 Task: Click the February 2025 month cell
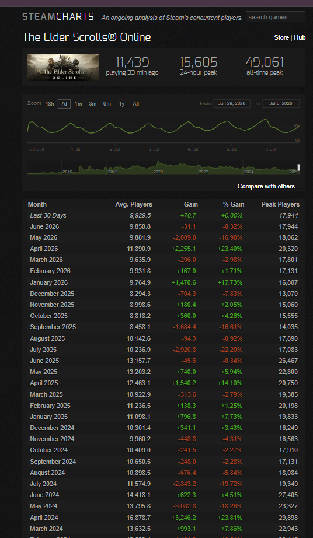tap(50, 406)
